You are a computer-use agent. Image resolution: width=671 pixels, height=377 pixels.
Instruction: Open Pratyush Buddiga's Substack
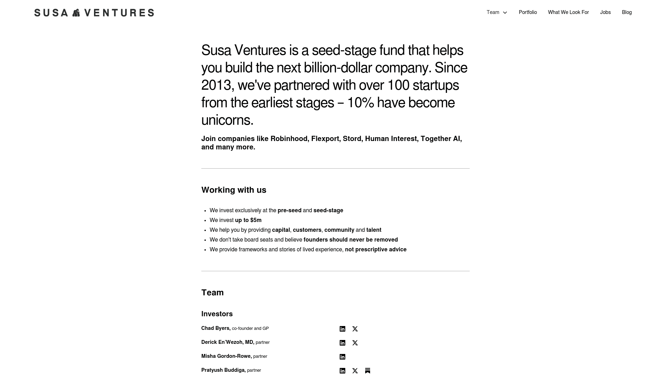(x=368, y=371)
